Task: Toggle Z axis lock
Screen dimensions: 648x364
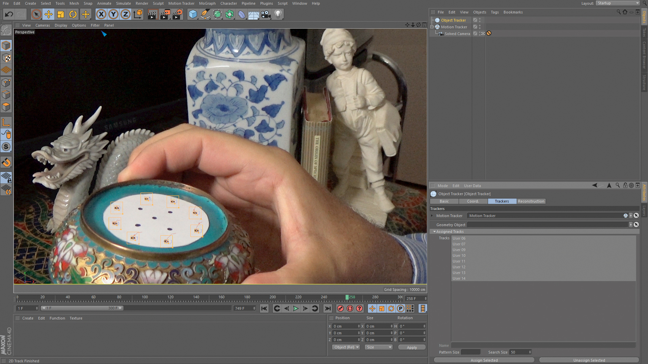Action: [126, 14]
